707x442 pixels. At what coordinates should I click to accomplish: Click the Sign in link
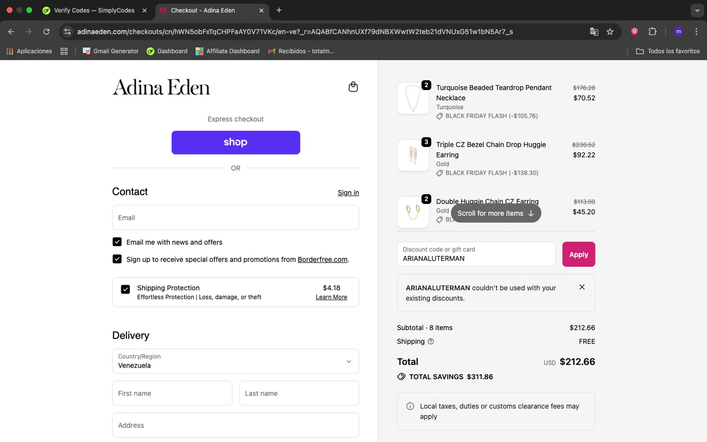click(348, 193)
